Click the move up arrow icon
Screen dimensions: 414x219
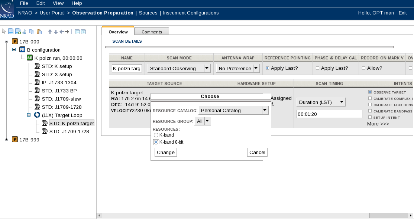tap(50, 32)
